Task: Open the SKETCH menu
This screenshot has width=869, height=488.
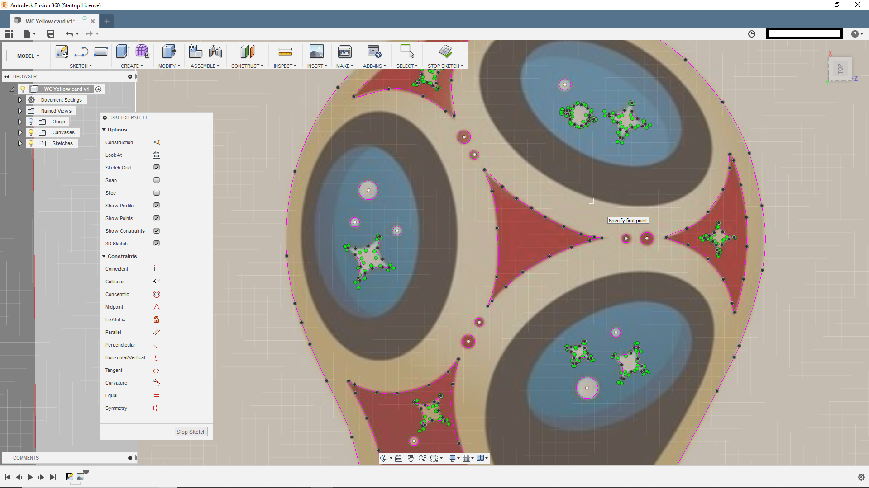Action: point(81,66)
